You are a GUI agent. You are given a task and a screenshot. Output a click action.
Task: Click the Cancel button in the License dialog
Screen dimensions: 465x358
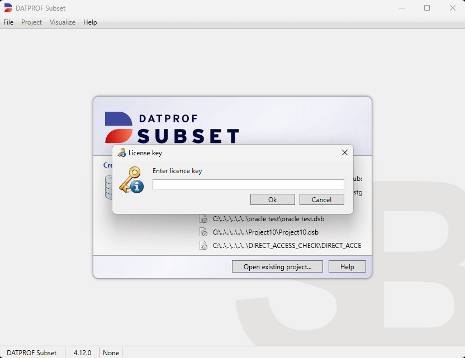(x=322, y=199)
